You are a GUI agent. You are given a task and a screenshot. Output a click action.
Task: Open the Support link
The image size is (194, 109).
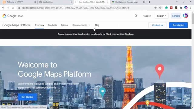147,16
